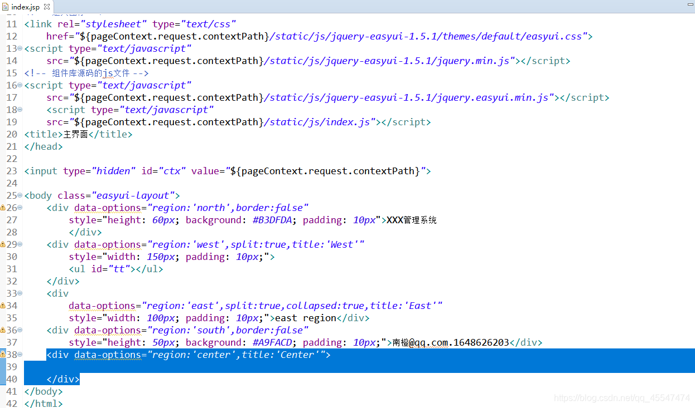This screenshot has width=695, height=408.
Task: Click the JSP file icon on the index.jsp tab
Action: [5, 7]
